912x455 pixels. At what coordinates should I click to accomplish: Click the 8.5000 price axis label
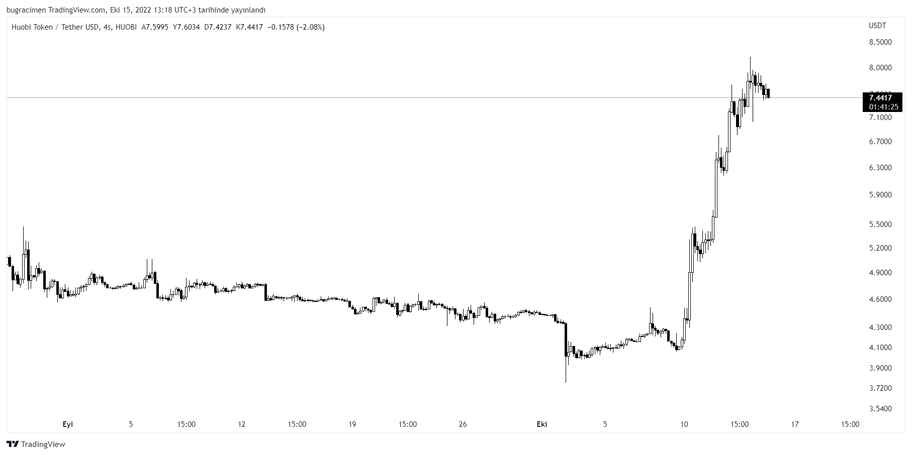pos(880,42)
